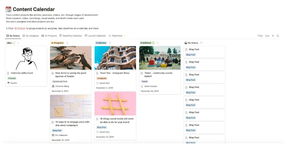Screen dimensions: 287x144
Task: Click the Podcast tag on Interview card
Action: tap(12, 78)
